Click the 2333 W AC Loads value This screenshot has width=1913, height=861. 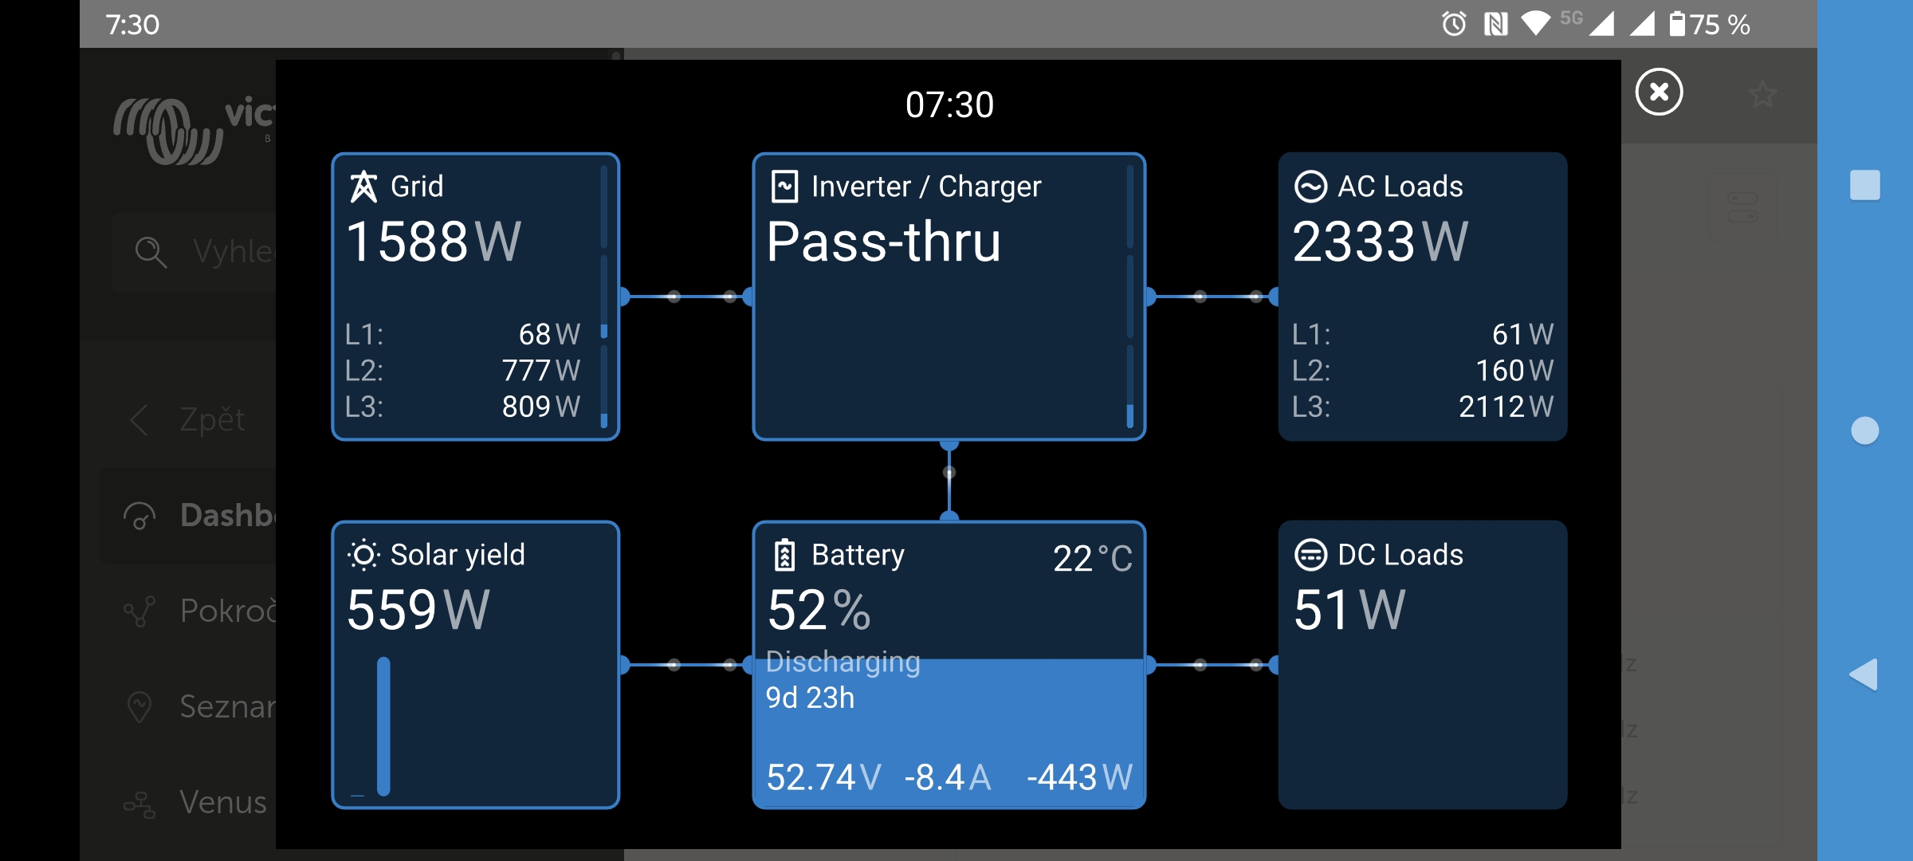pos(1380,242)
